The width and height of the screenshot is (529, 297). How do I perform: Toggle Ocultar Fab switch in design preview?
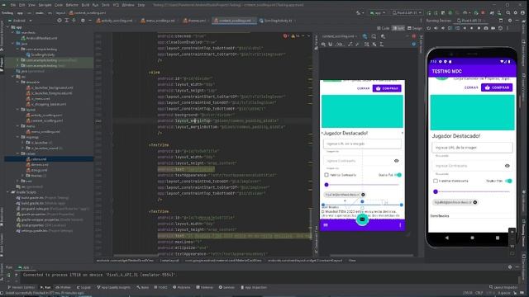(398, 175)
